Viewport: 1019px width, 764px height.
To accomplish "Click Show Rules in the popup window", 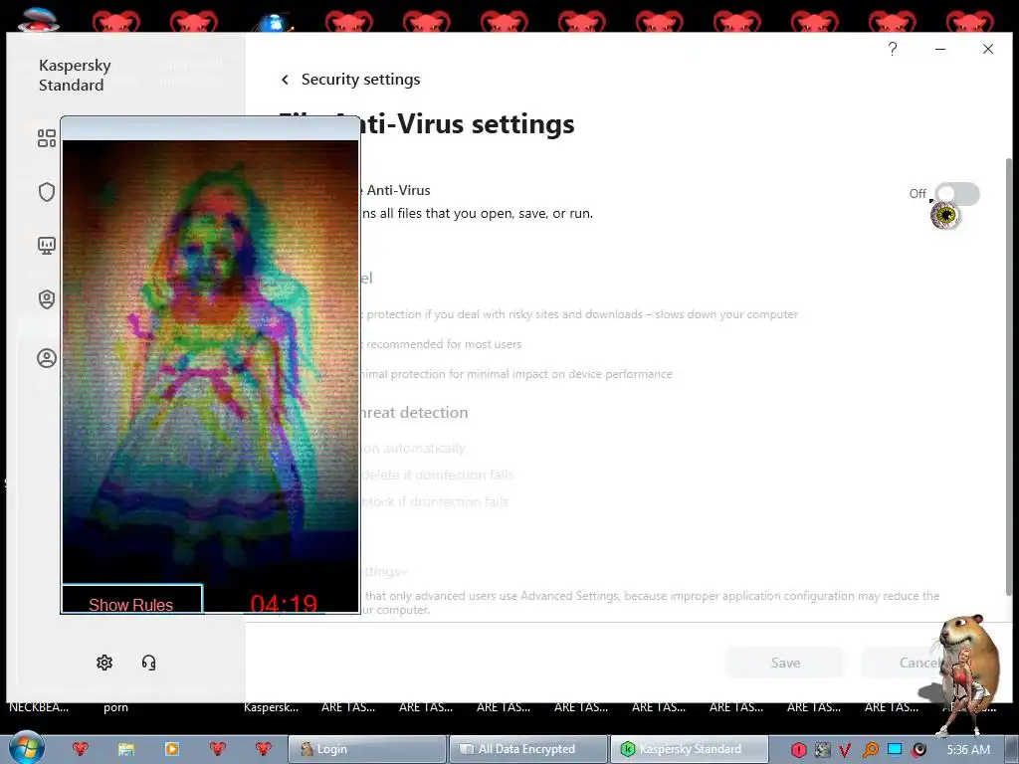I will [x=132, y=600].
